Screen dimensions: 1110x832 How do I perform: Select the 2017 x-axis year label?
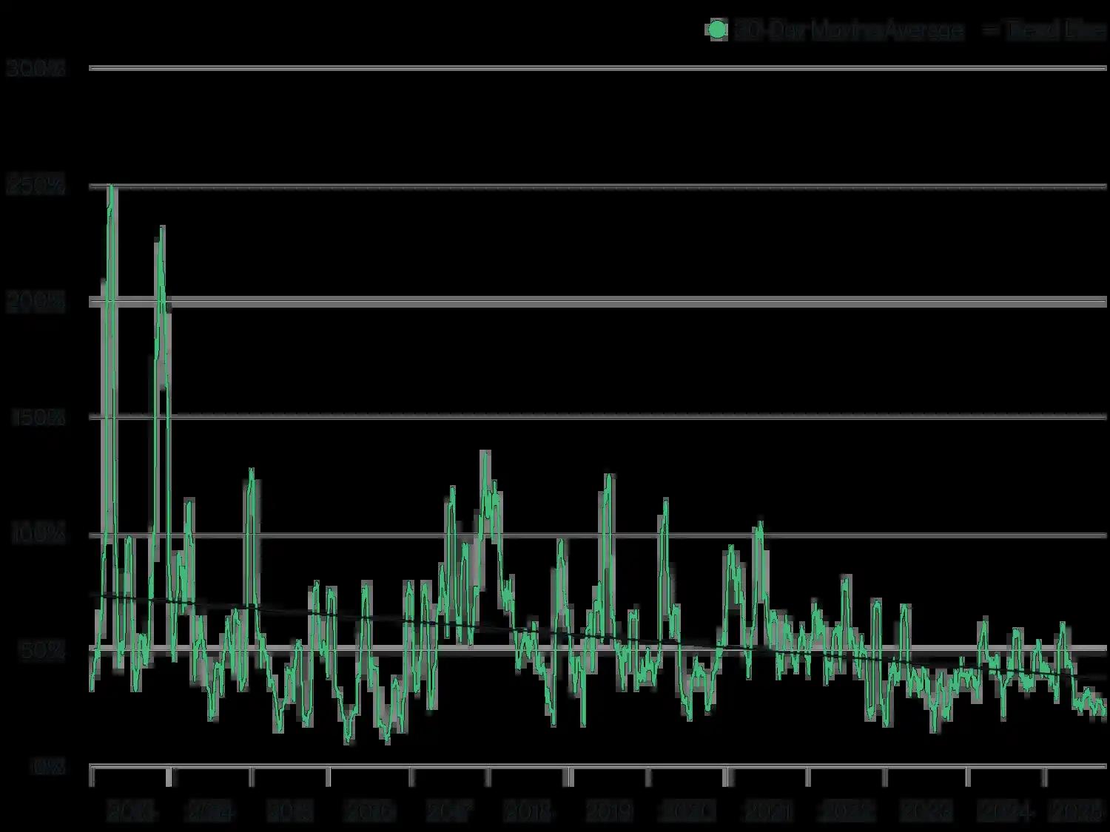[449, 812]
